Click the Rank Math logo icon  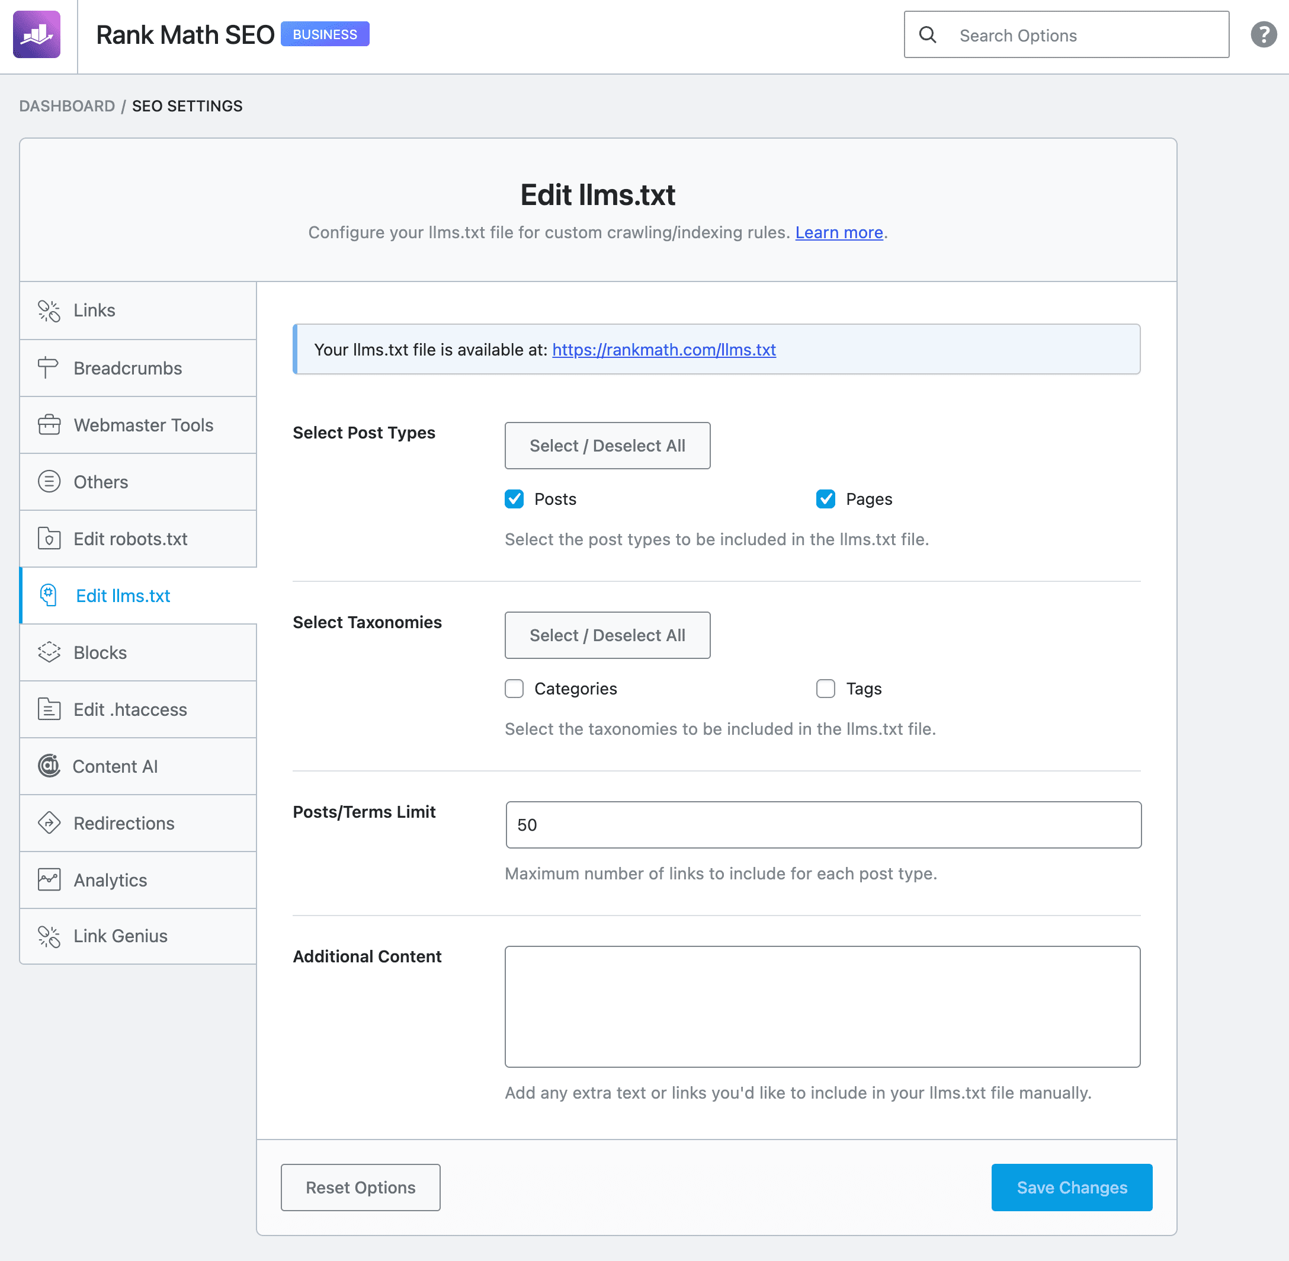(37, 34)
